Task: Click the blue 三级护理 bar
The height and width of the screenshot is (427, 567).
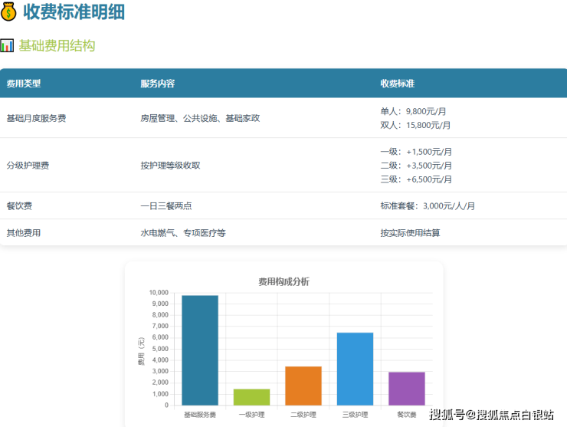Action: [355, 369]
